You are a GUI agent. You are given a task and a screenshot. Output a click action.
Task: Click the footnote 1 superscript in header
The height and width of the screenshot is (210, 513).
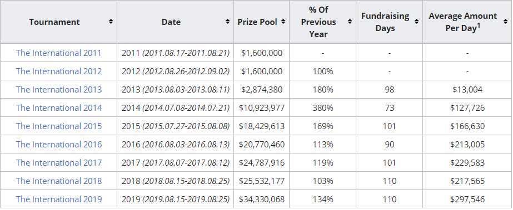[479, 25]
